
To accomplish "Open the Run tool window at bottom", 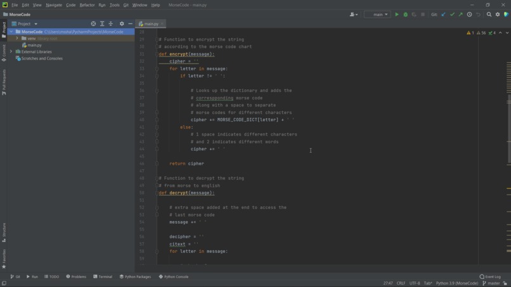I will 32,277.
